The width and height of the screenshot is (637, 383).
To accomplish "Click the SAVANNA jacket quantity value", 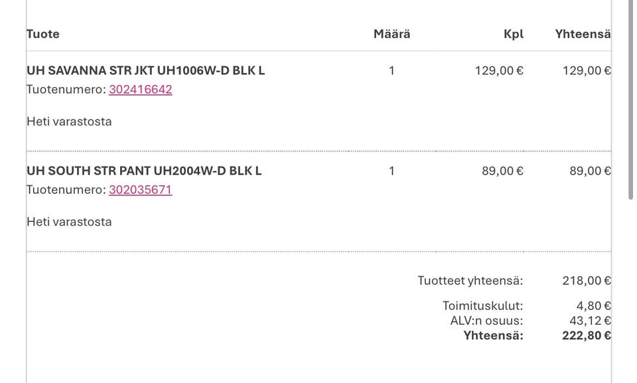I will point(391,70).
